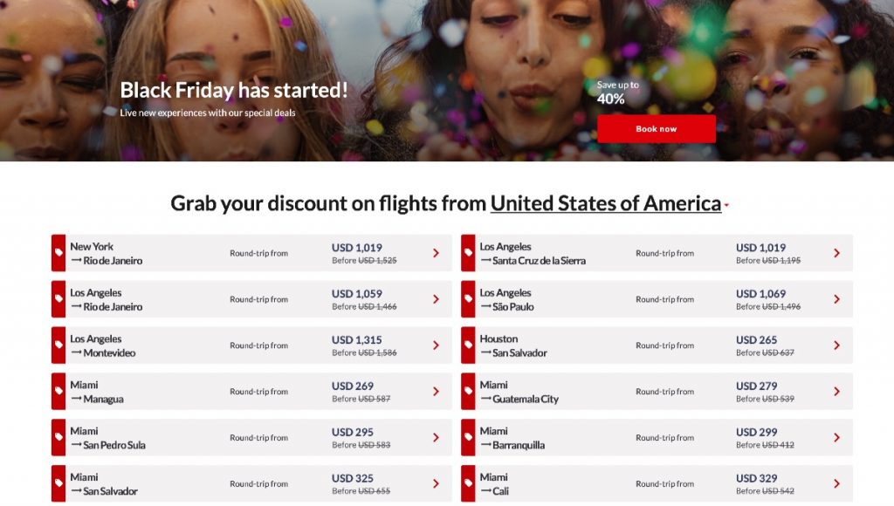The height and width of the screenshot is (506, 894).
Task: Click the red tag icon for New York to Rio de Janeiro
Action: pyautogui.click(x=58, y=253)
